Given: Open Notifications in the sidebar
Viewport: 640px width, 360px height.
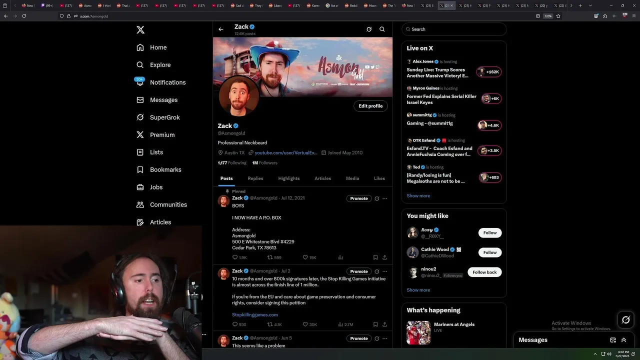Looking at the screenshot, I should (161, 82).
